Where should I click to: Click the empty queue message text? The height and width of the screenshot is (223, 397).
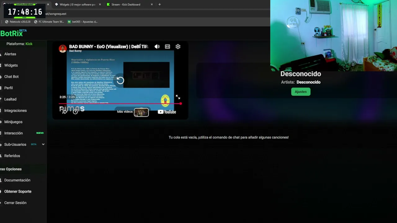tap(229, 137)
